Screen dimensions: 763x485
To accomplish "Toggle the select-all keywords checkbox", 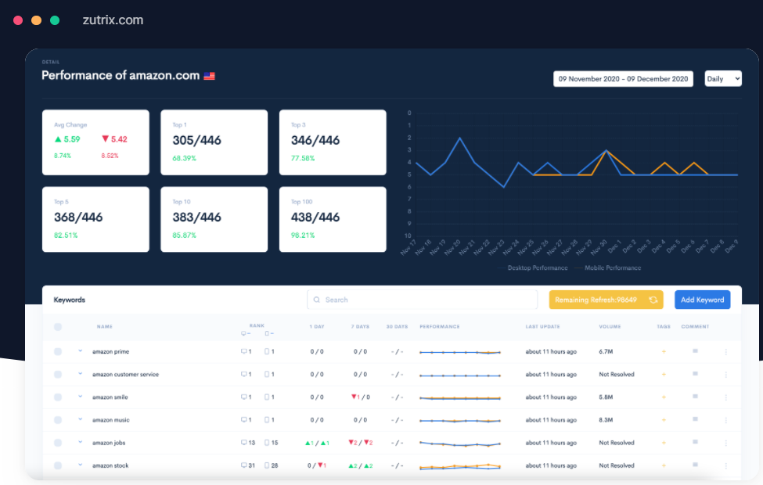I will (x=58, y=327).
